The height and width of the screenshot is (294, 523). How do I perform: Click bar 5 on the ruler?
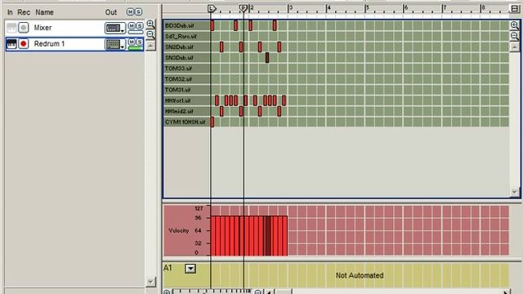[367, 8]
